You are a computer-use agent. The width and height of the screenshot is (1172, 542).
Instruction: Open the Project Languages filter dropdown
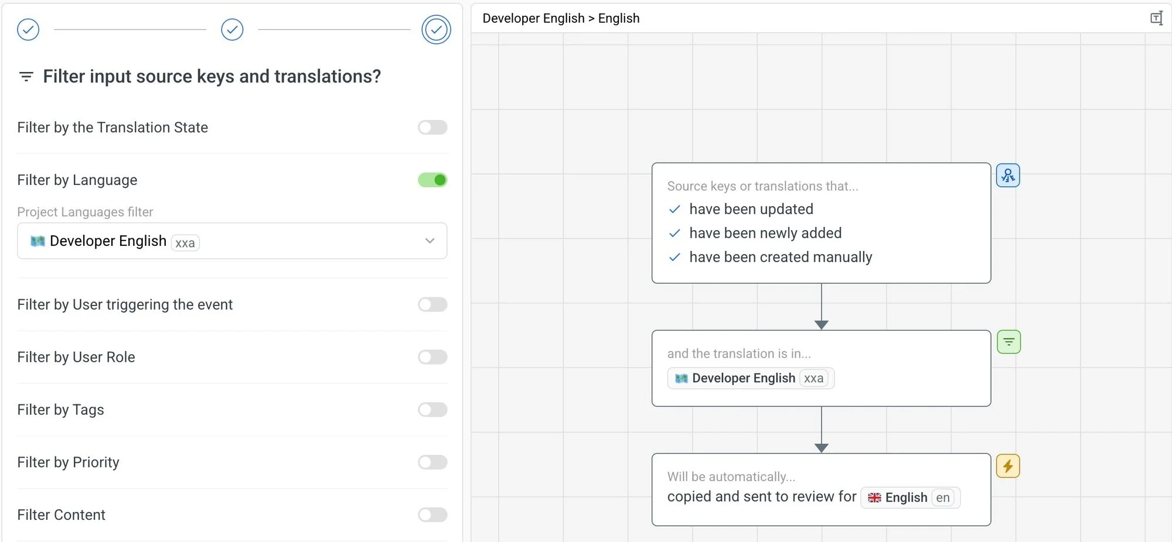coord(231,241)
